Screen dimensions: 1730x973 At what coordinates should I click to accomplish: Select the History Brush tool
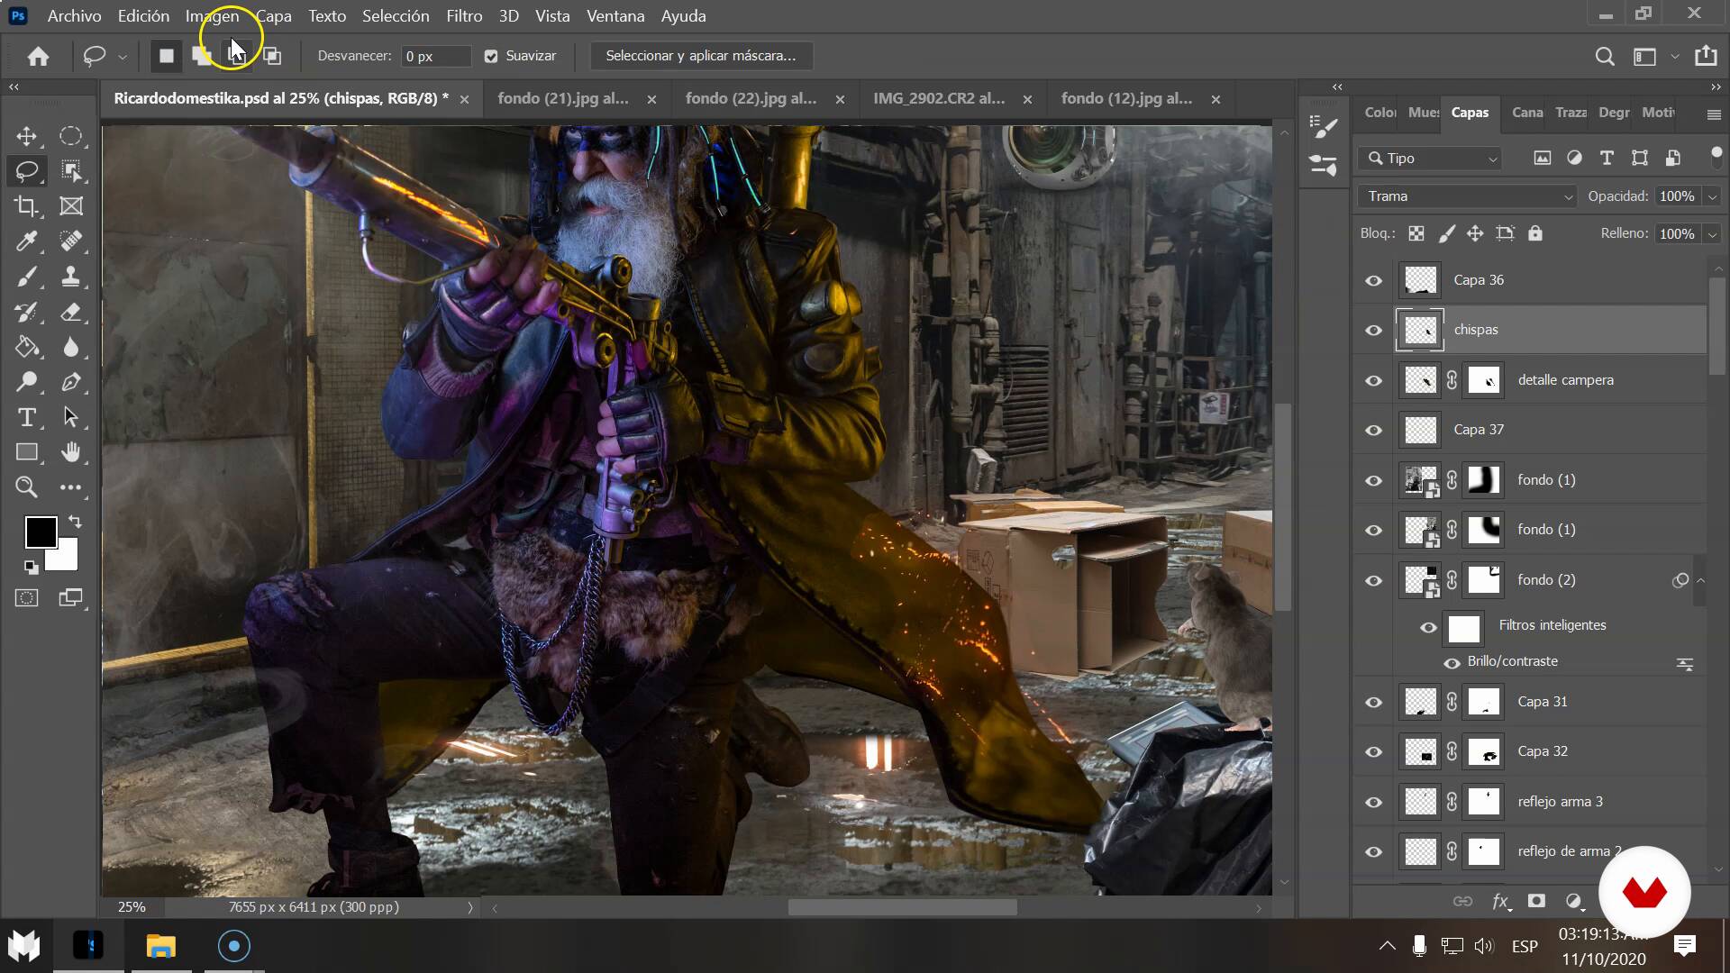pos(26,312)
